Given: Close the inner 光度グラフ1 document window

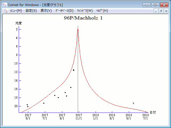Looking at the screenshot, I should 166,11.
